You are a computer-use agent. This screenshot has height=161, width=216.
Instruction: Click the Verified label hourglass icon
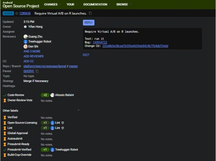pos(5,117)
